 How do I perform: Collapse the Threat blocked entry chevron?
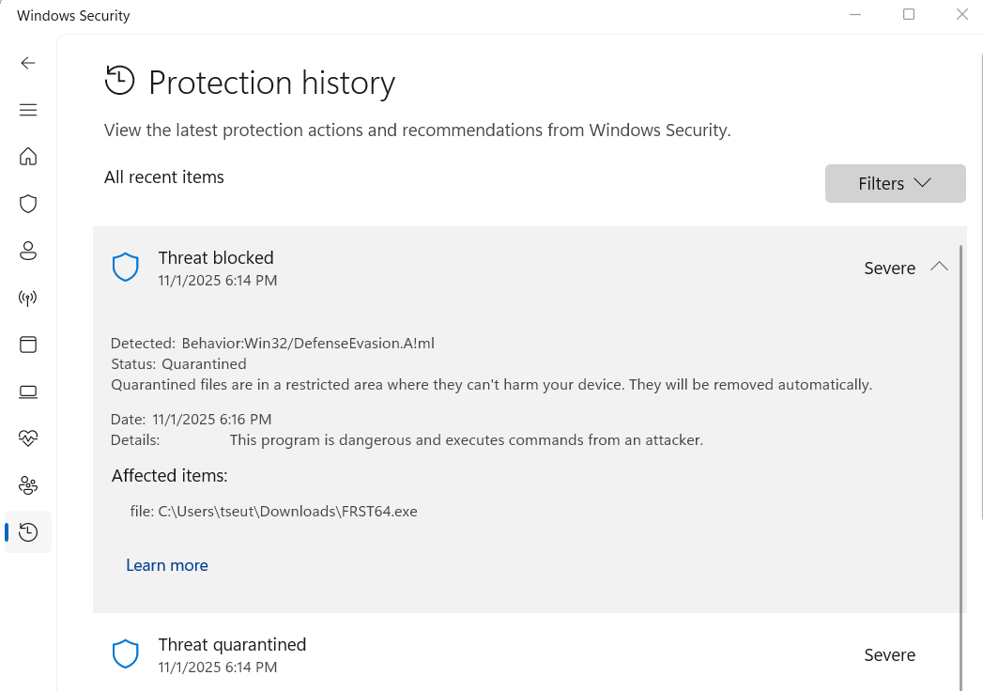[x=939, y=267]
